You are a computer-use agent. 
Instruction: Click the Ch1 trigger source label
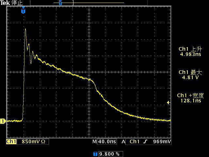point(135,142)
